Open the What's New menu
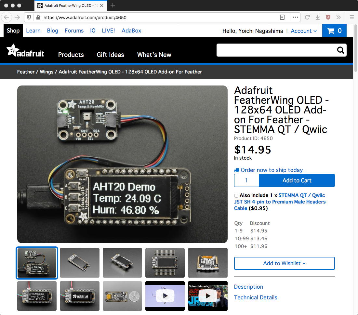The height and width of the screenshot is (315, 358). [x=154, y=55]
